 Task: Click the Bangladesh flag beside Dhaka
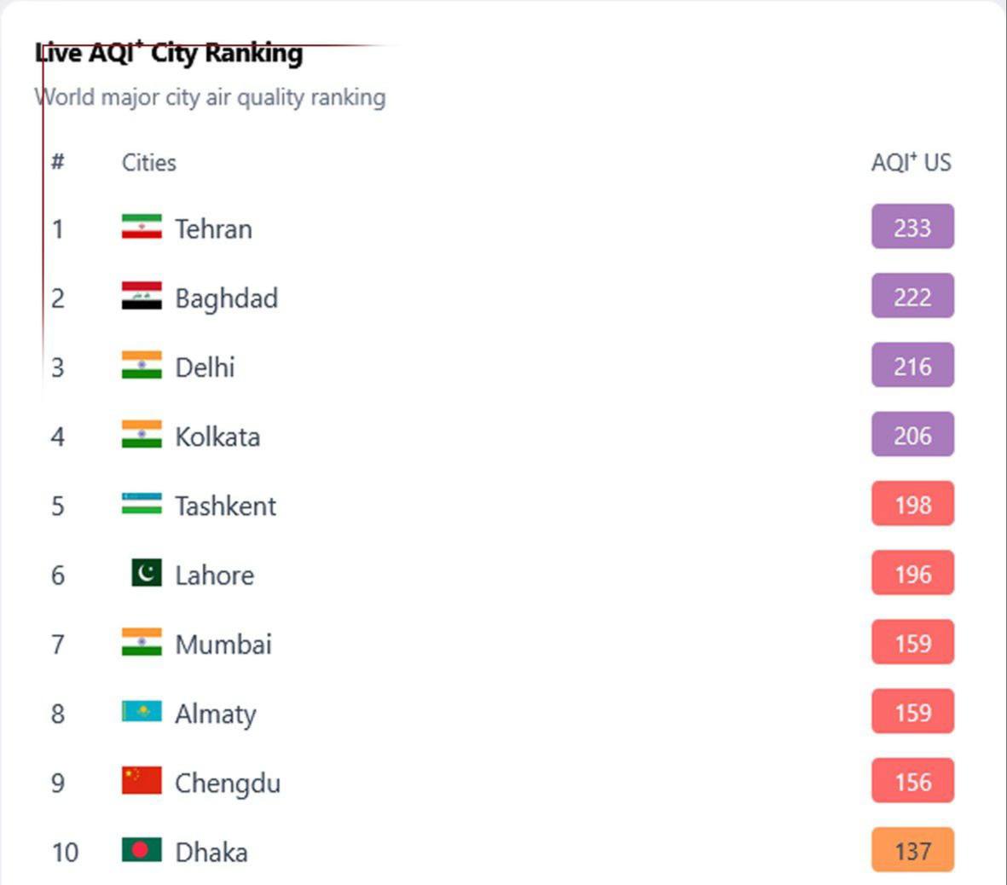click(142, 850)
